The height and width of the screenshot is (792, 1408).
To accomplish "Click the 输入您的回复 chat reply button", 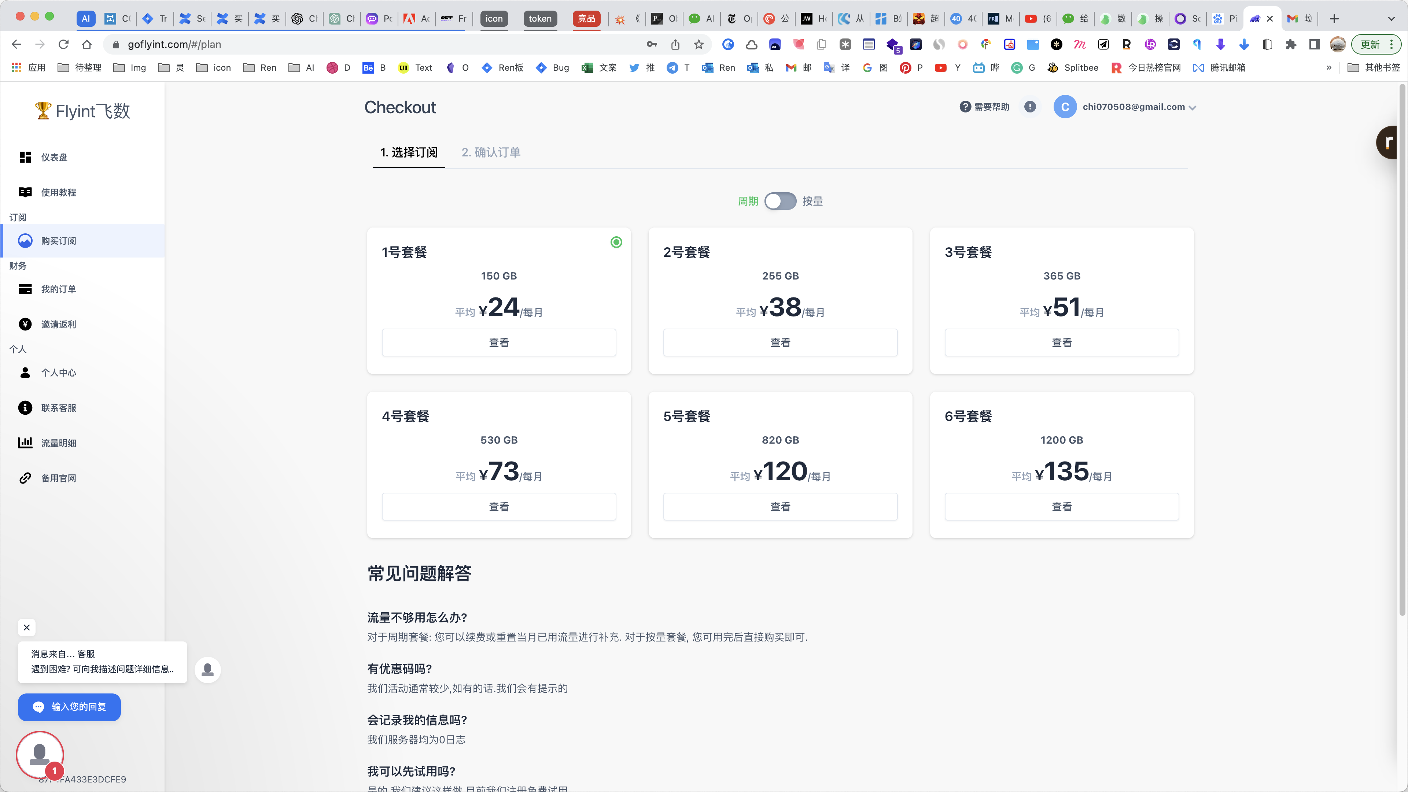I will tap(69, 707).
